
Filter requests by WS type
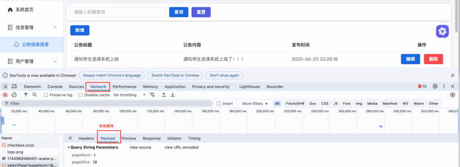pyautogui.click(x=406, y=103)
